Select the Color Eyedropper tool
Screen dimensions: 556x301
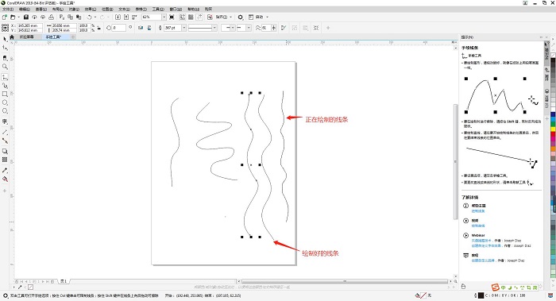coord(5,171)
